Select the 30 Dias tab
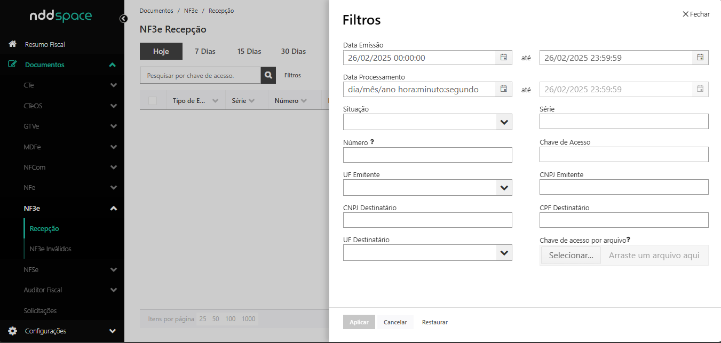Image resolution: width=721 pixels, height=343 pixels. click(x=293, y=51)
